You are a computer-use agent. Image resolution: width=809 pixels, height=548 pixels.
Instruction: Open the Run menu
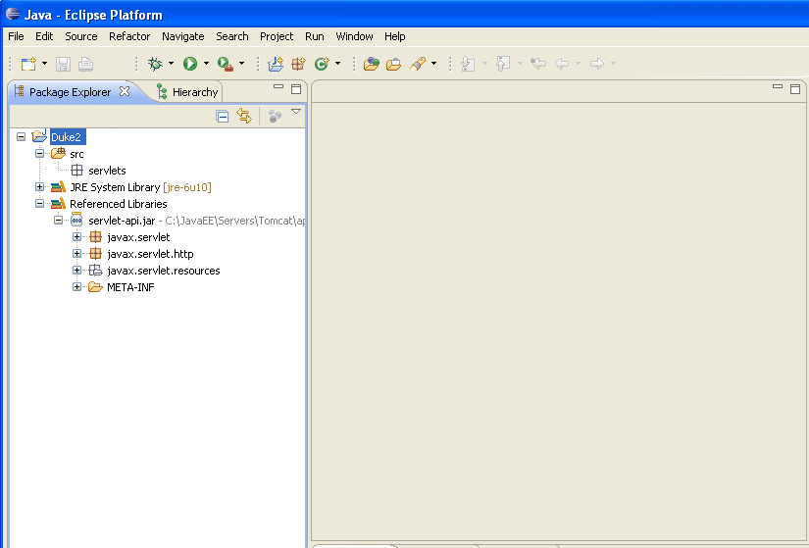[314, 36]
